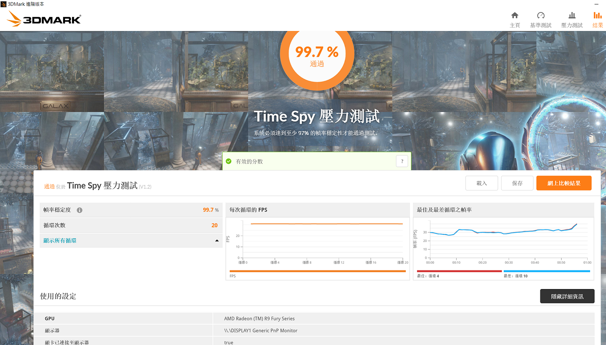Click the 幀率穩定度 row label
The width and height of the screenshot is (606, 345).
coord(57,210)
